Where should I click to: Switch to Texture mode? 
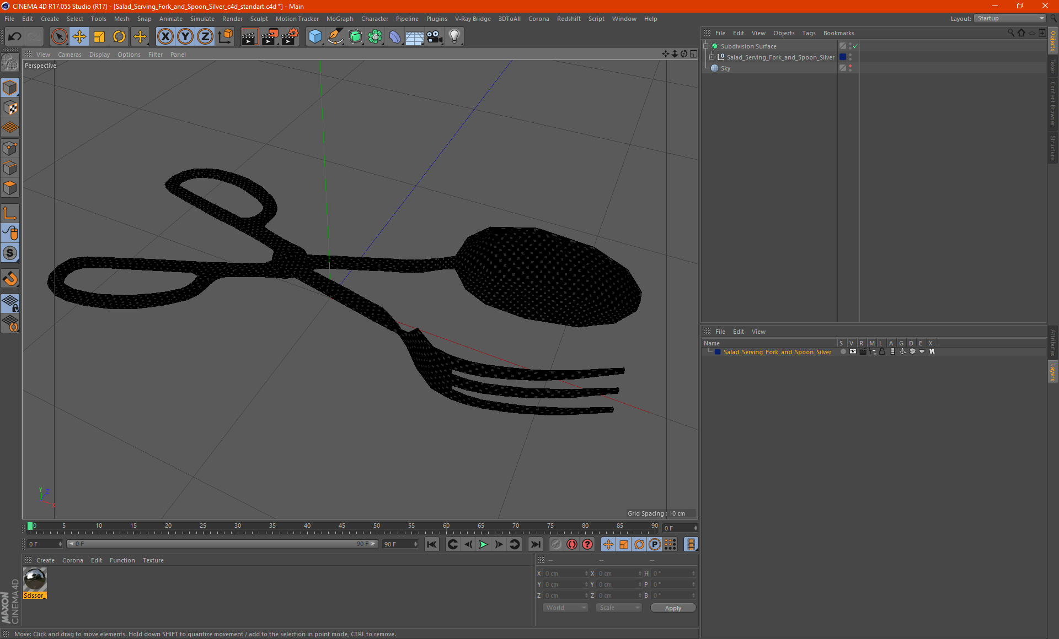click(x=10, y=108)
